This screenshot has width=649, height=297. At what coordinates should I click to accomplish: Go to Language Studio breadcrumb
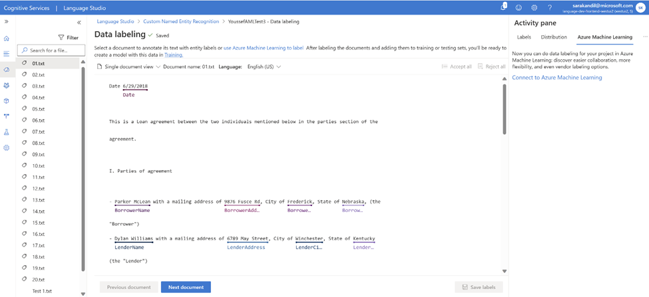point(115,21)
